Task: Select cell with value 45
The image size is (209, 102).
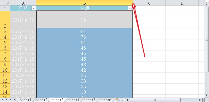Action: pos(84,59)
